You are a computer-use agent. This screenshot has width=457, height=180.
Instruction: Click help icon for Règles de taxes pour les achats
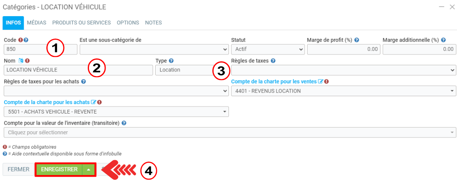pos(84,81)
